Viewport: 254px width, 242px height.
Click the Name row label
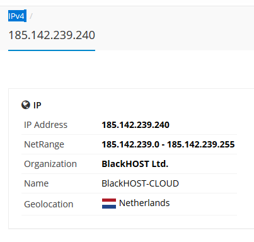37,183
